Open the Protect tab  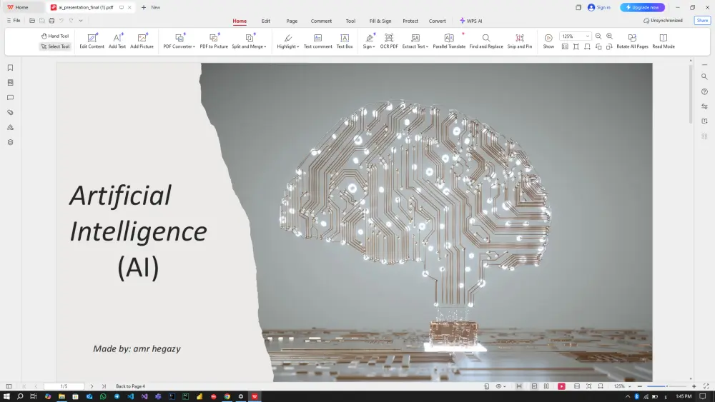pyautogui.click(x=410, y=21)
